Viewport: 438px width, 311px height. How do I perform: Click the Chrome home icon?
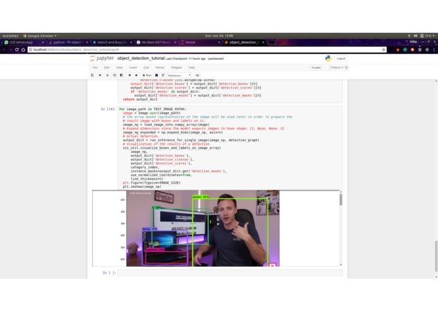tap(23, 50)
